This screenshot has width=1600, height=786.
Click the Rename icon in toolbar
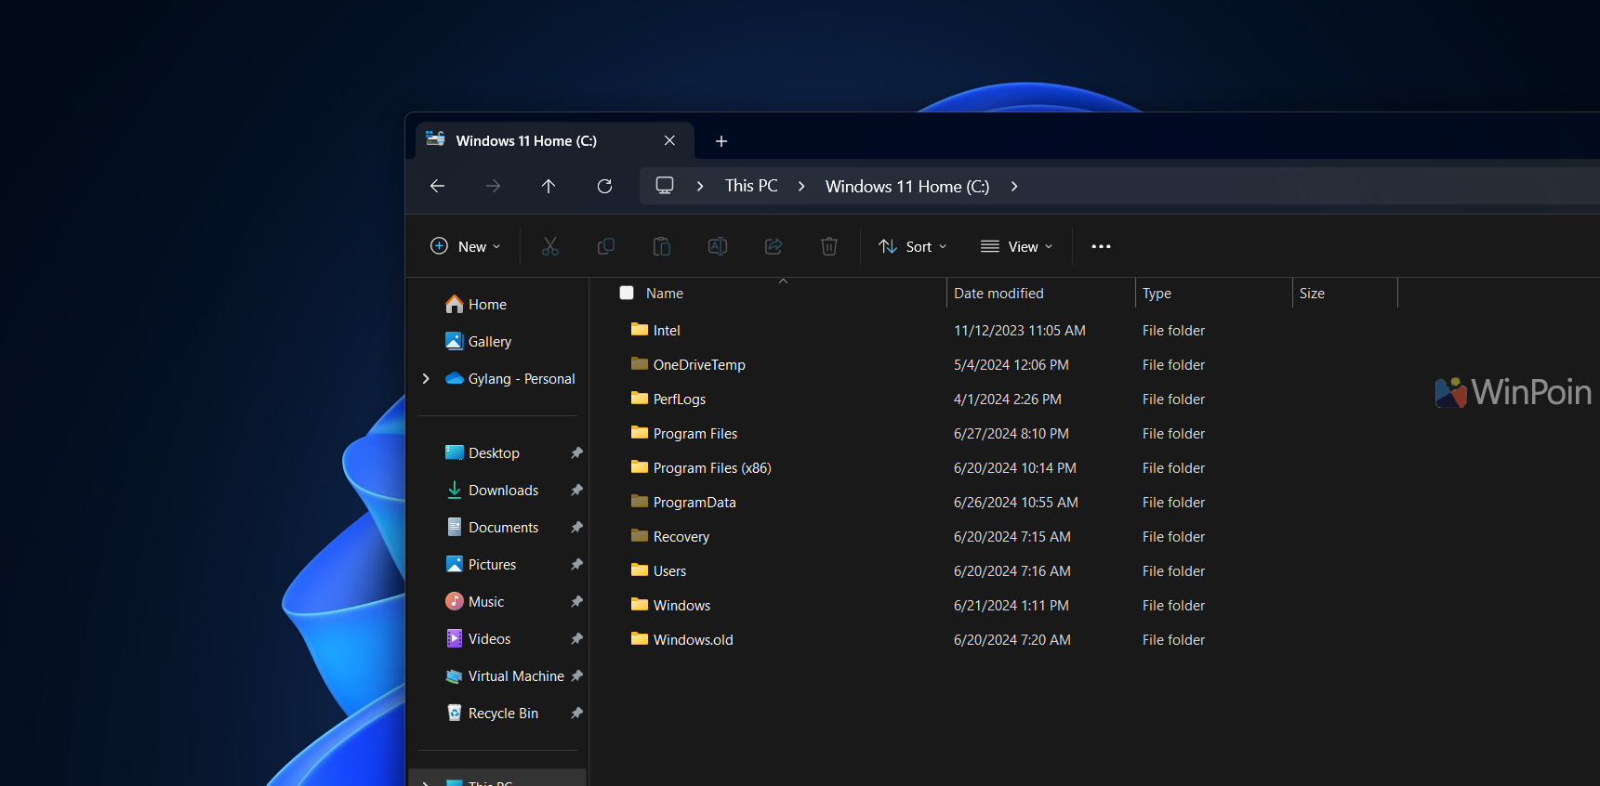(x=718, y=246)
